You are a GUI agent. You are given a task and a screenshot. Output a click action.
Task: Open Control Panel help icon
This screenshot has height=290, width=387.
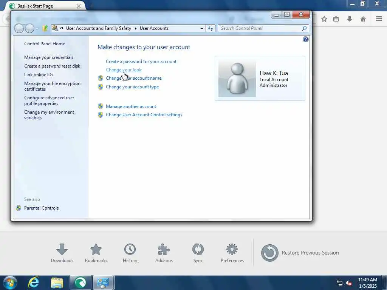305,39
